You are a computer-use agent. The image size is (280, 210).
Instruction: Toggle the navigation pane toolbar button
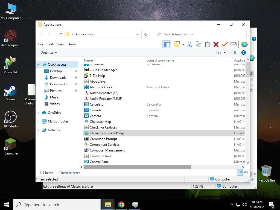167,44
